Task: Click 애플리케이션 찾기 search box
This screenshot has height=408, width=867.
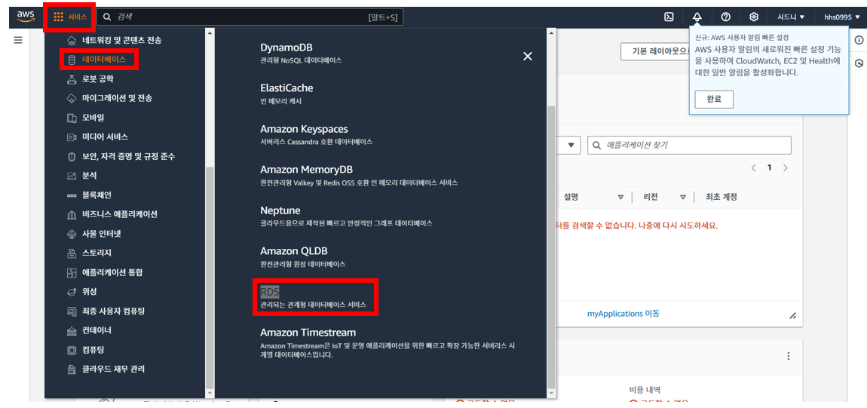Action: (689, 146)
